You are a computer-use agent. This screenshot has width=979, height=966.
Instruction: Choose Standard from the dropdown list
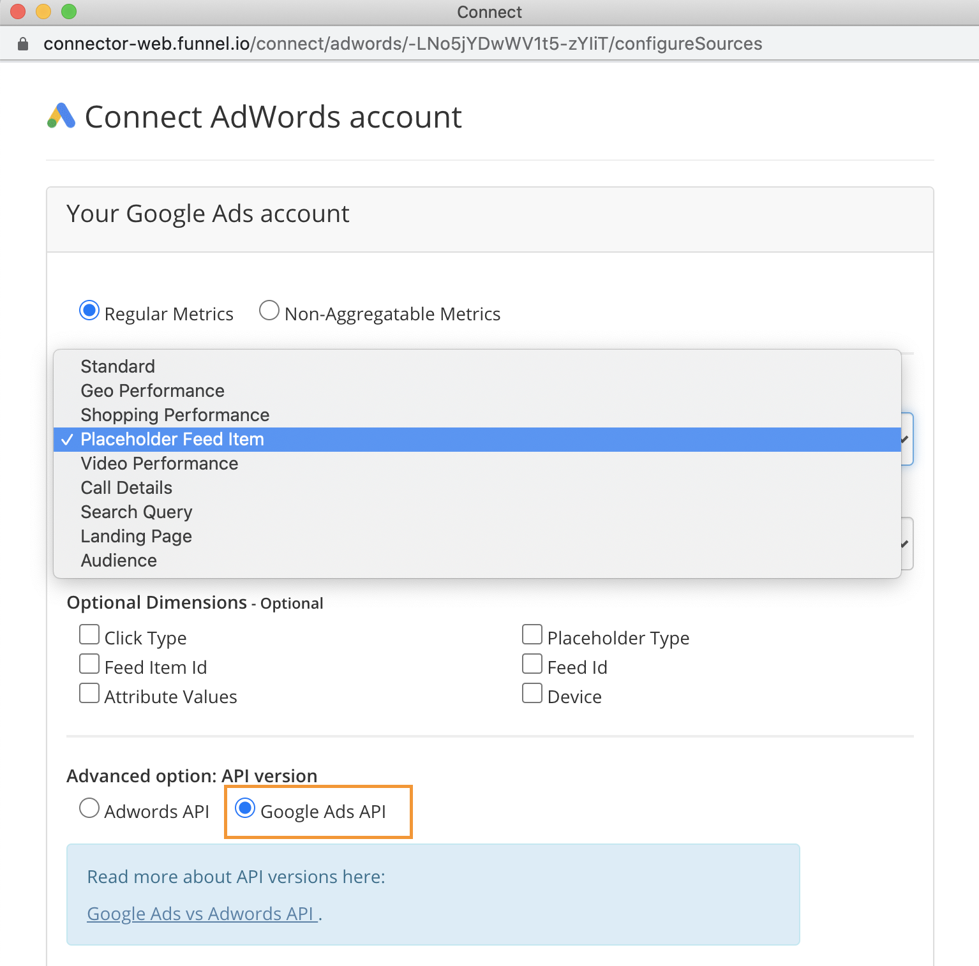coord(118,366)
